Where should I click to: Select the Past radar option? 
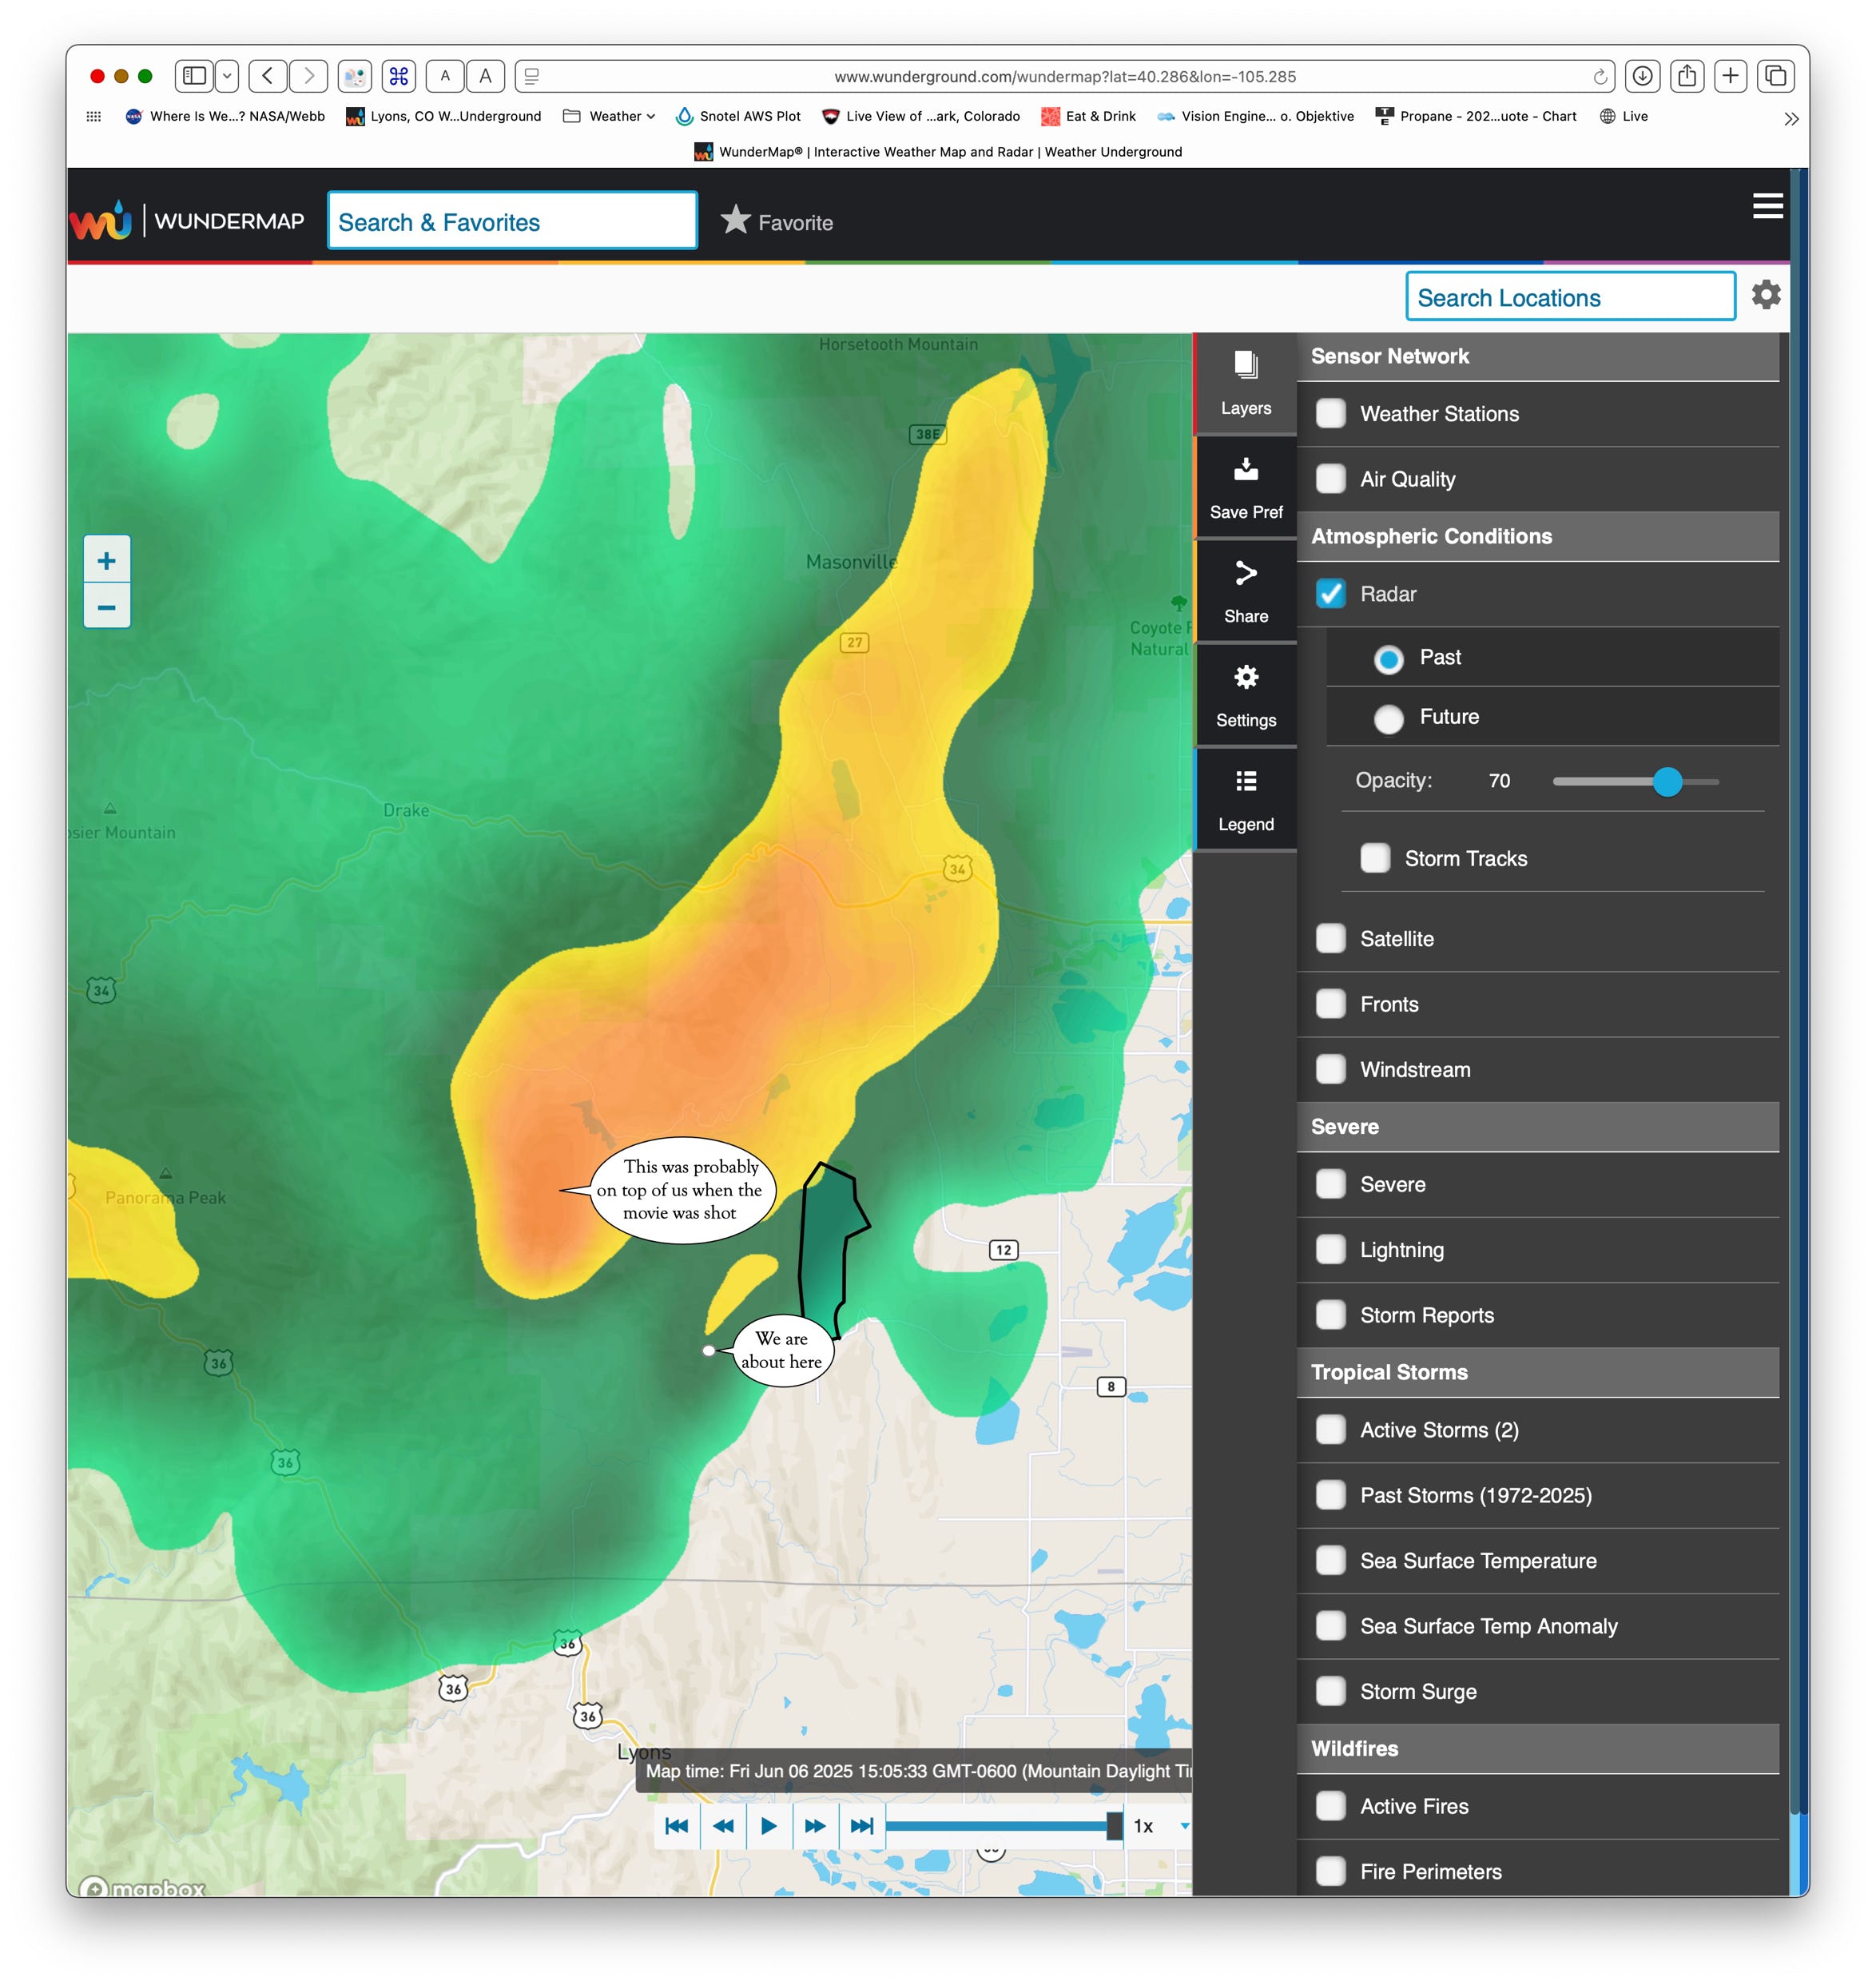1388,659
